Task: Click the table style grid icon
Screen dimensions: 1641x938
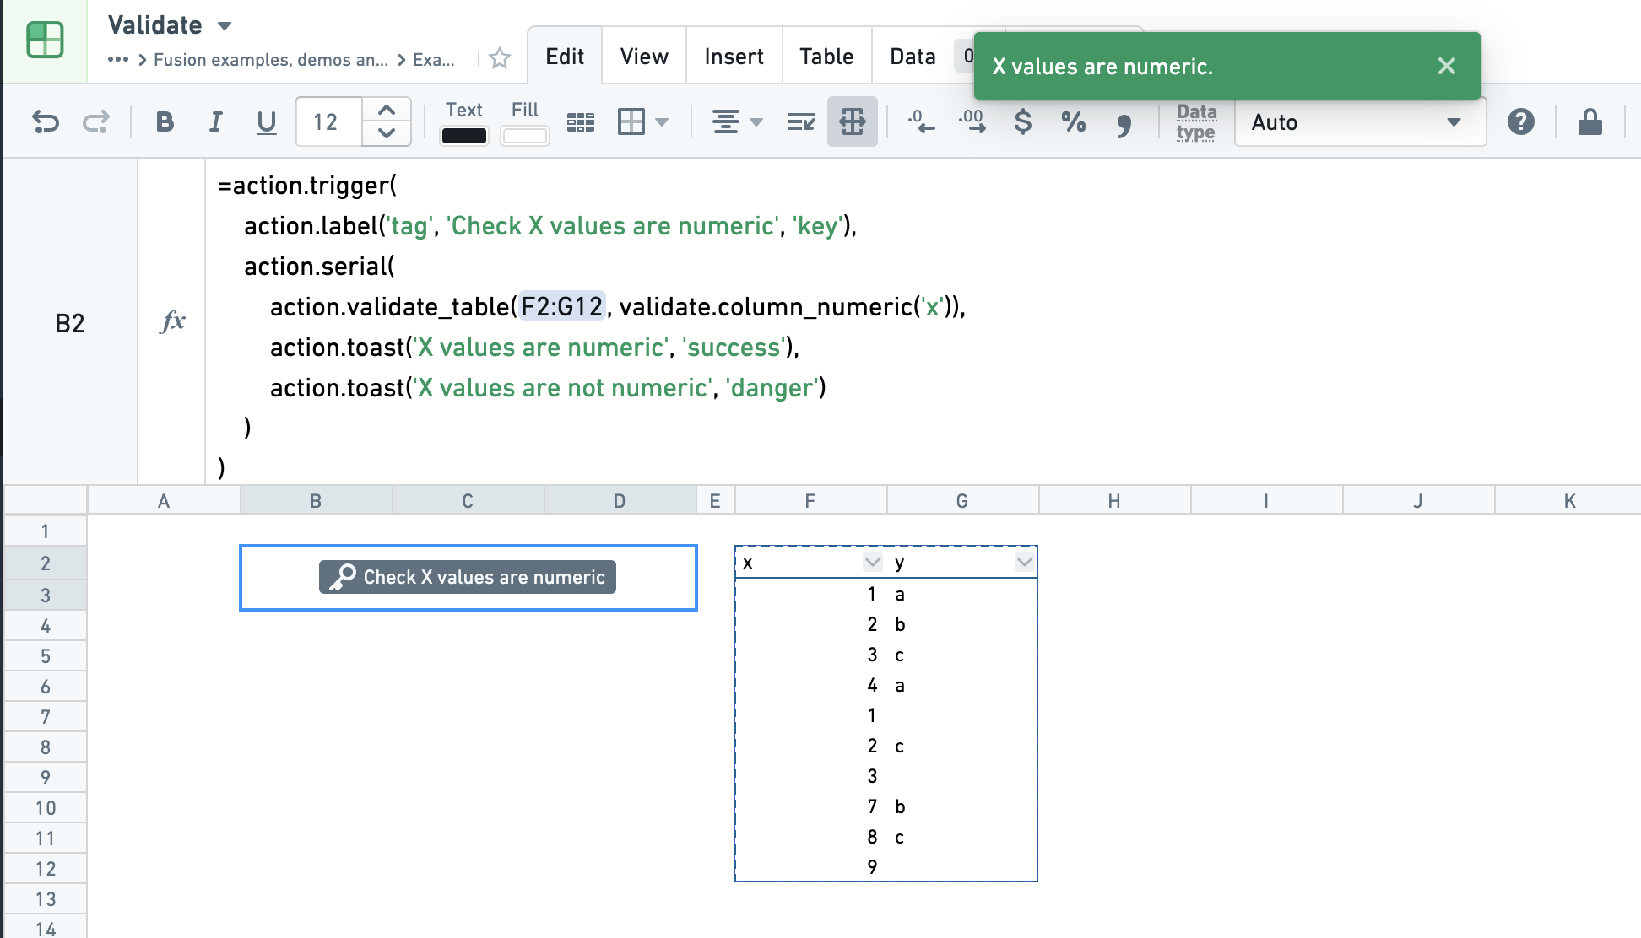Action: pyautogui.click(x=581, y=122)
